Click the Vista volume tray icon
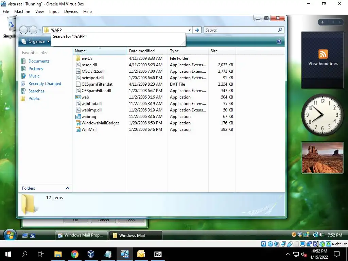The height and width of the screenshot is (261, 348). [x=322, y=234]
